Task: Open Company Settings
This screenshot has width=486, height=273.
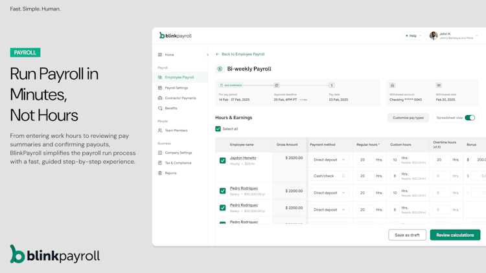Action: click(179, 153)
